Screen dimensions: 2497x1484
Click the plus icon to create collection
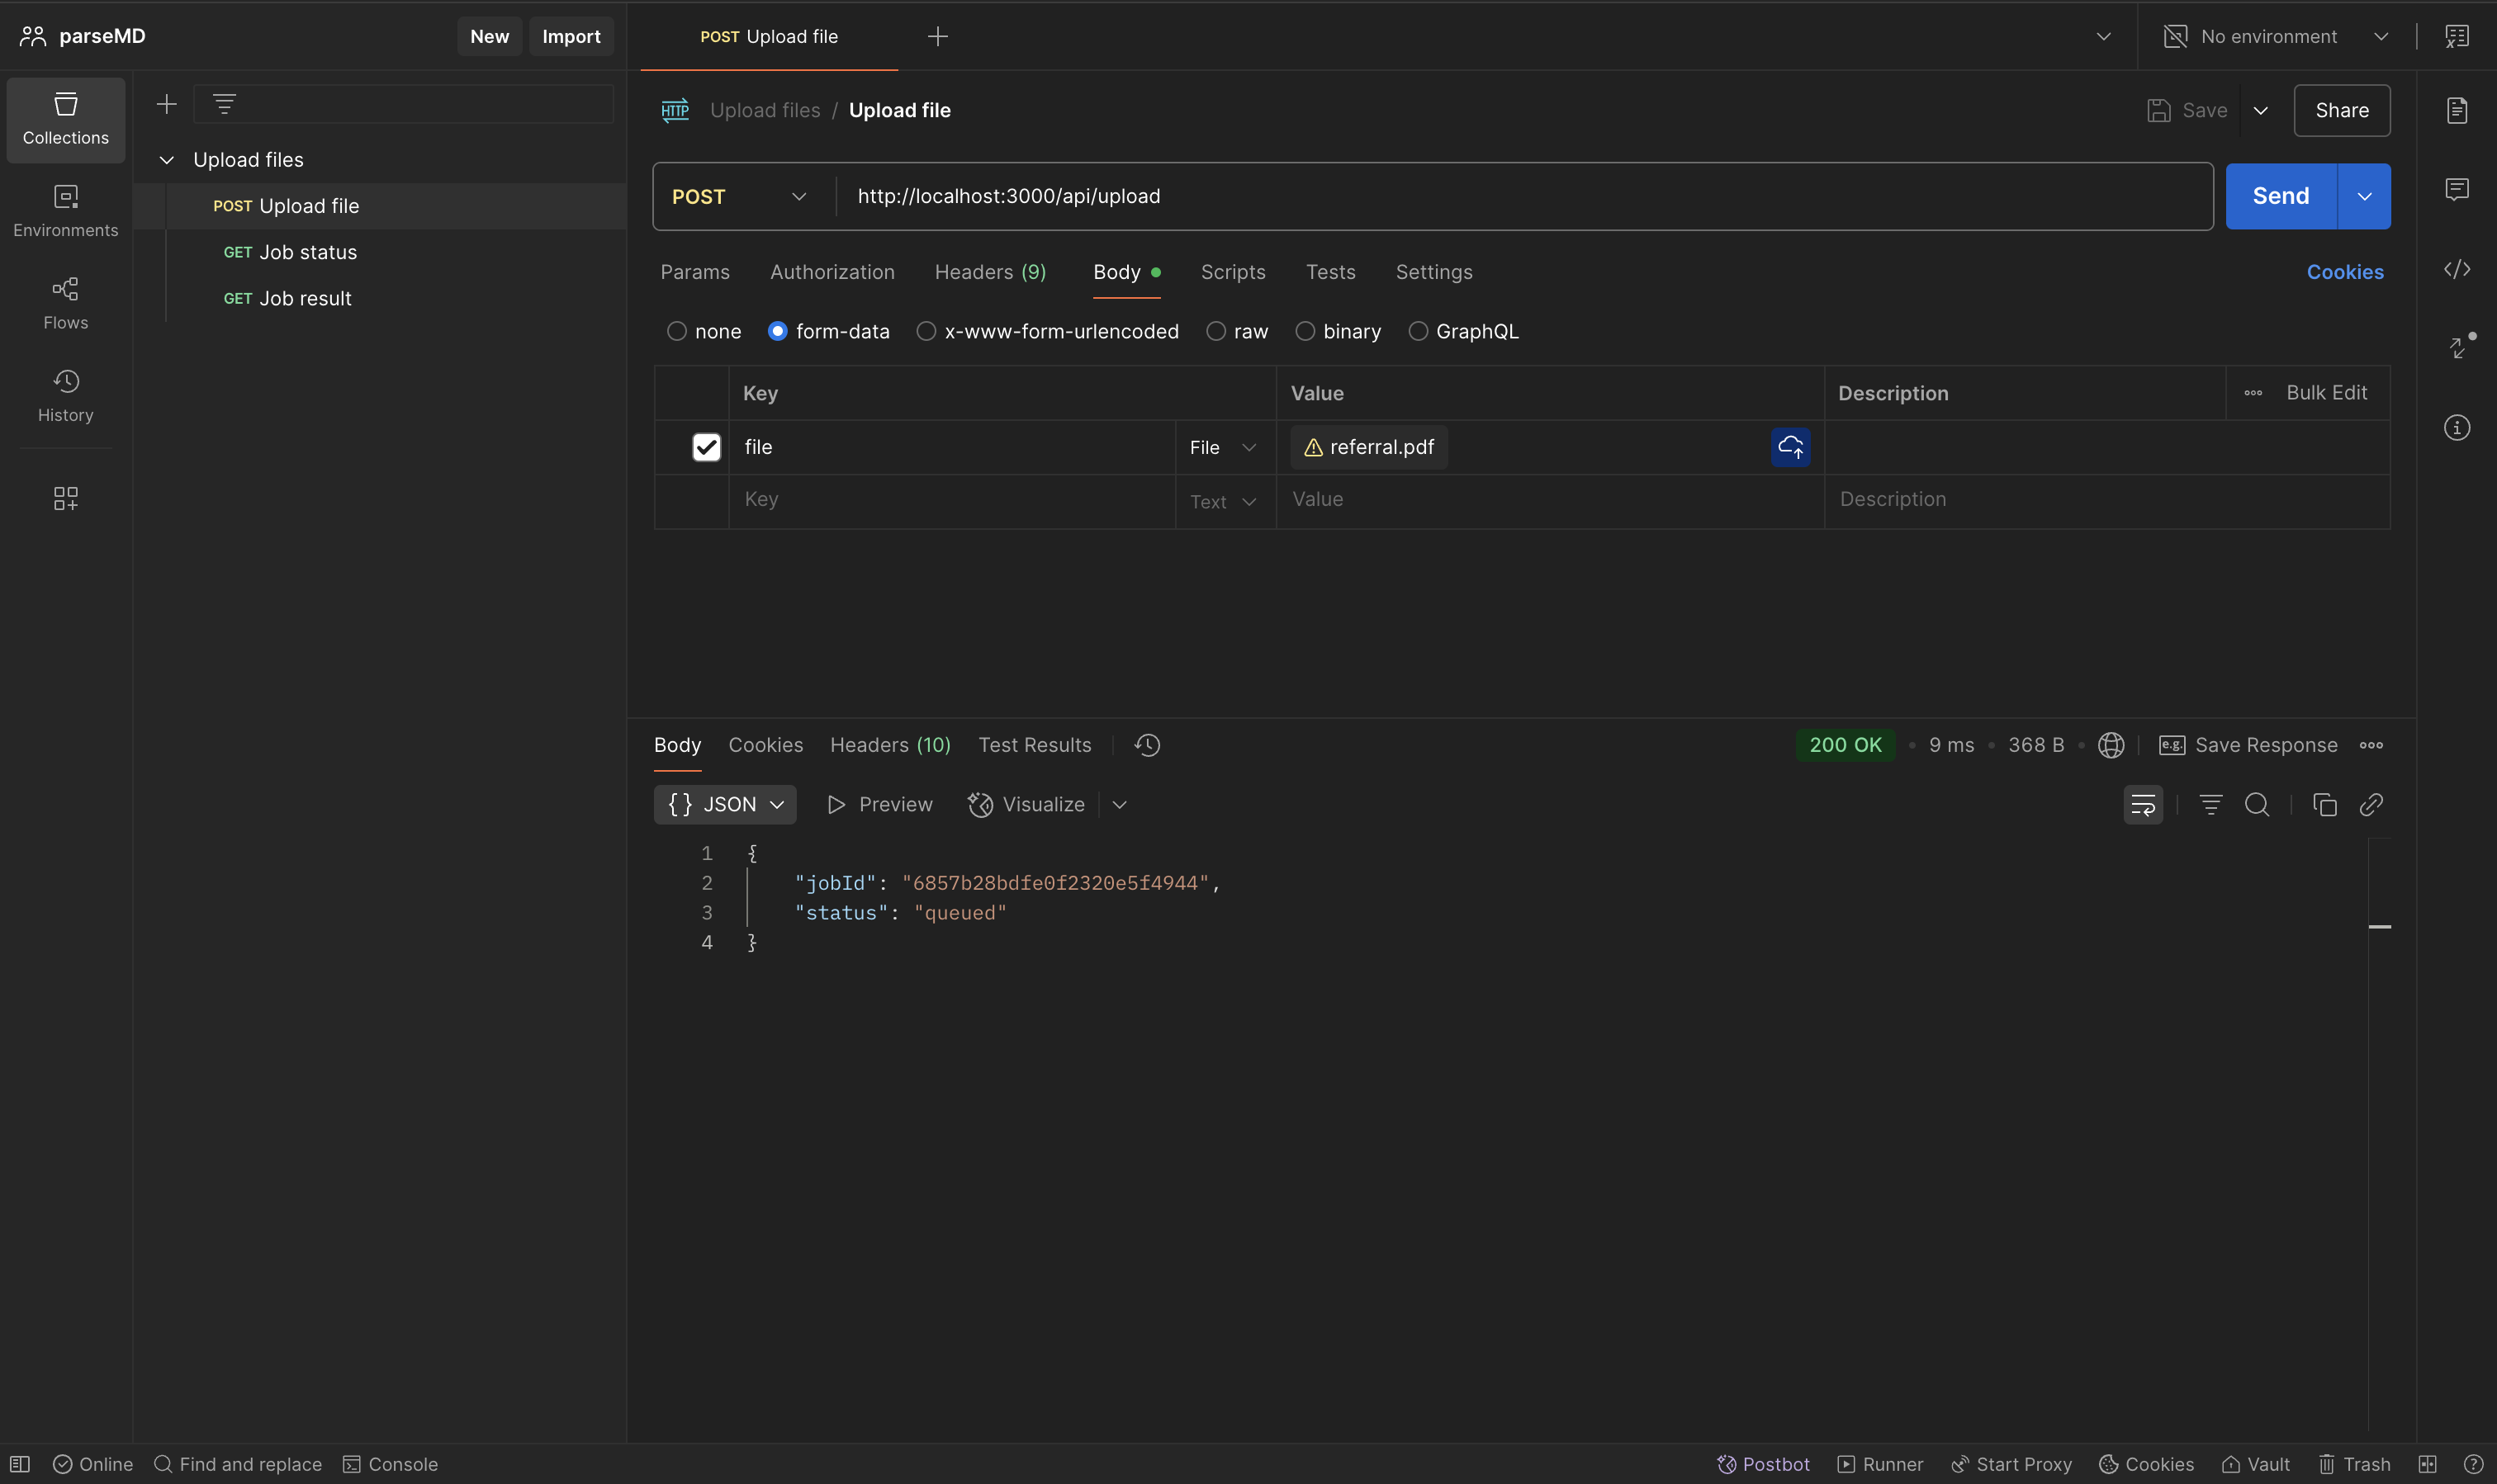click(x=166, y=104)
